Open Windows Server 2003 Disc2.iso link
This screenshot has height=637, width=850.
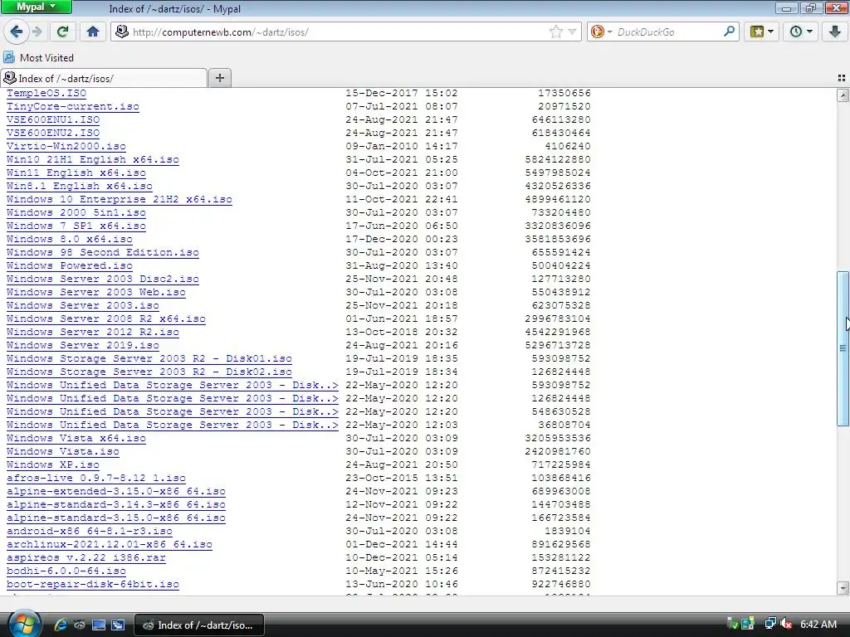102,279
